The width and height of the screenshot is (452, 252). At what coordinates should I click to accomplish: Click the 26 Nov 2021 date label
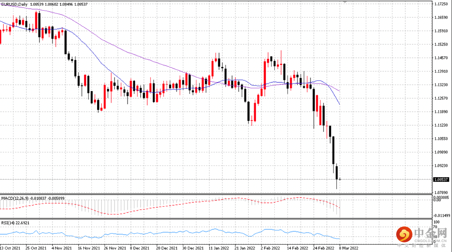(x=114, y=248)
